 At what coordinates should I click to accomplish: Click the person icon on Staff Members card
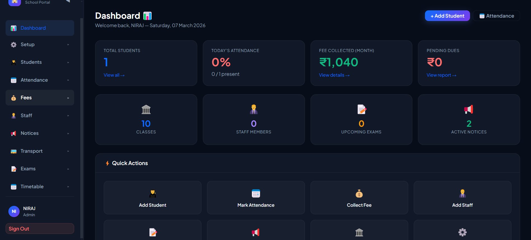(x=254, y=109)
